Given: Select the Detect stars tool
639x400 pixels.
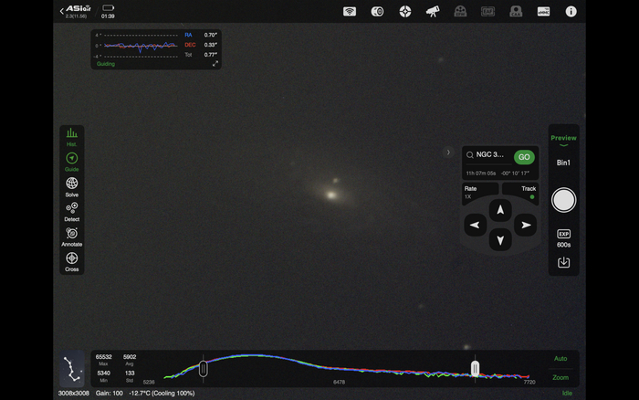Looking at the screenshot, I should pos(71,211).
